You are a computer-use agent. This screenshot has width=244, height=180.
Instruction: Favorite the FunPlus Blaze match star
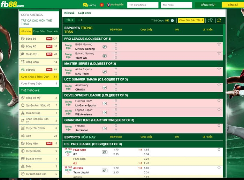[219, 101]
